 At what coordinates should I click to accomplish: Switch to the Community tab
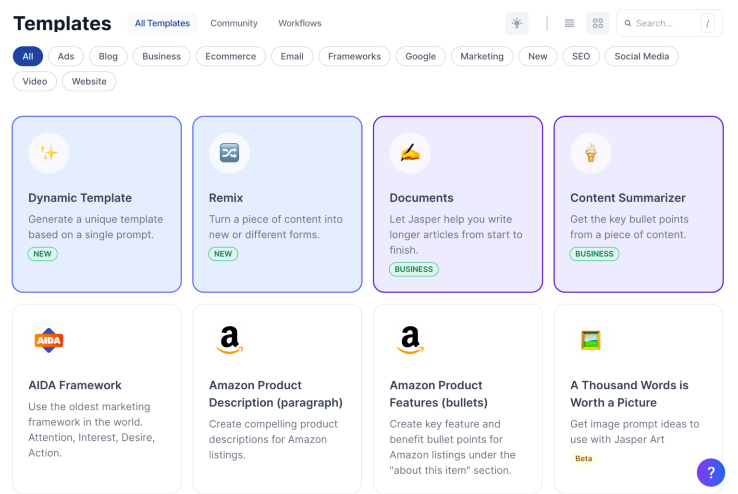(234, 23)
